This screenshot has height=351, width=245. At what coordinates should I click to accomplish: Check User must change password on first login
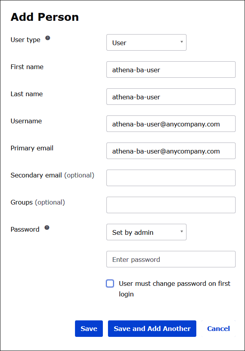(x=110, y=283)
